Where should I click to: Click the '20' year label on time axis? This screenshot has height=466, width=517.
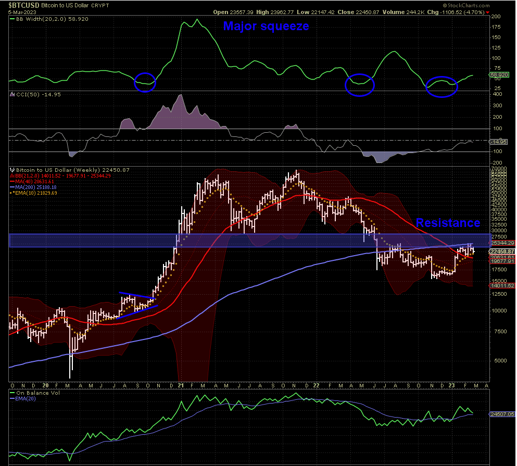pyautogui.click(x=45, y=385)
